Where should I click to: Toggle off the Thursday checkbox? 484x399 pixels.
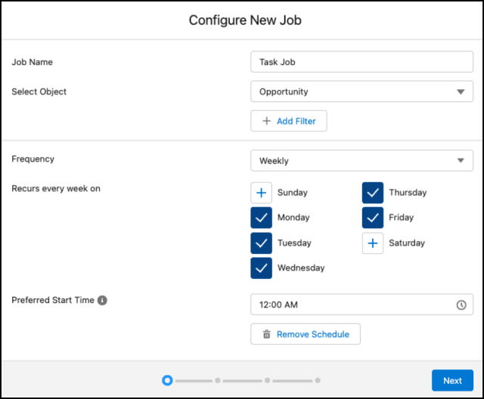click(x=373, y=193)
